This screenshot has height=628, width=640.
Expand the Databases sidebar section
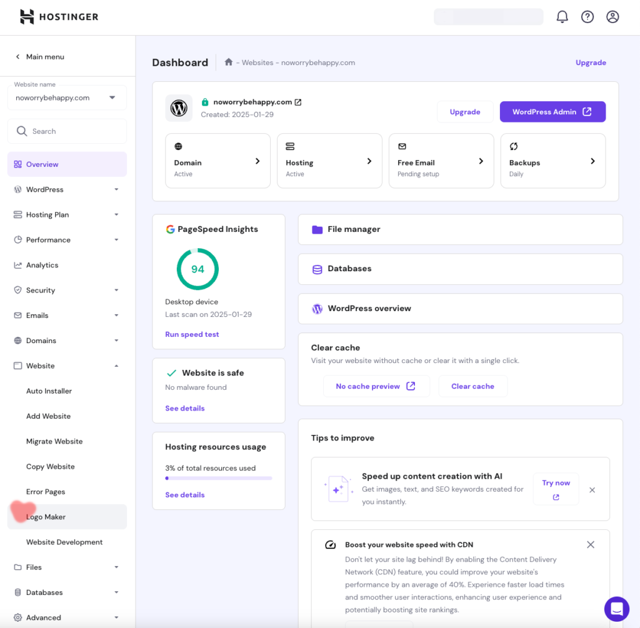[x=116, y=592]
